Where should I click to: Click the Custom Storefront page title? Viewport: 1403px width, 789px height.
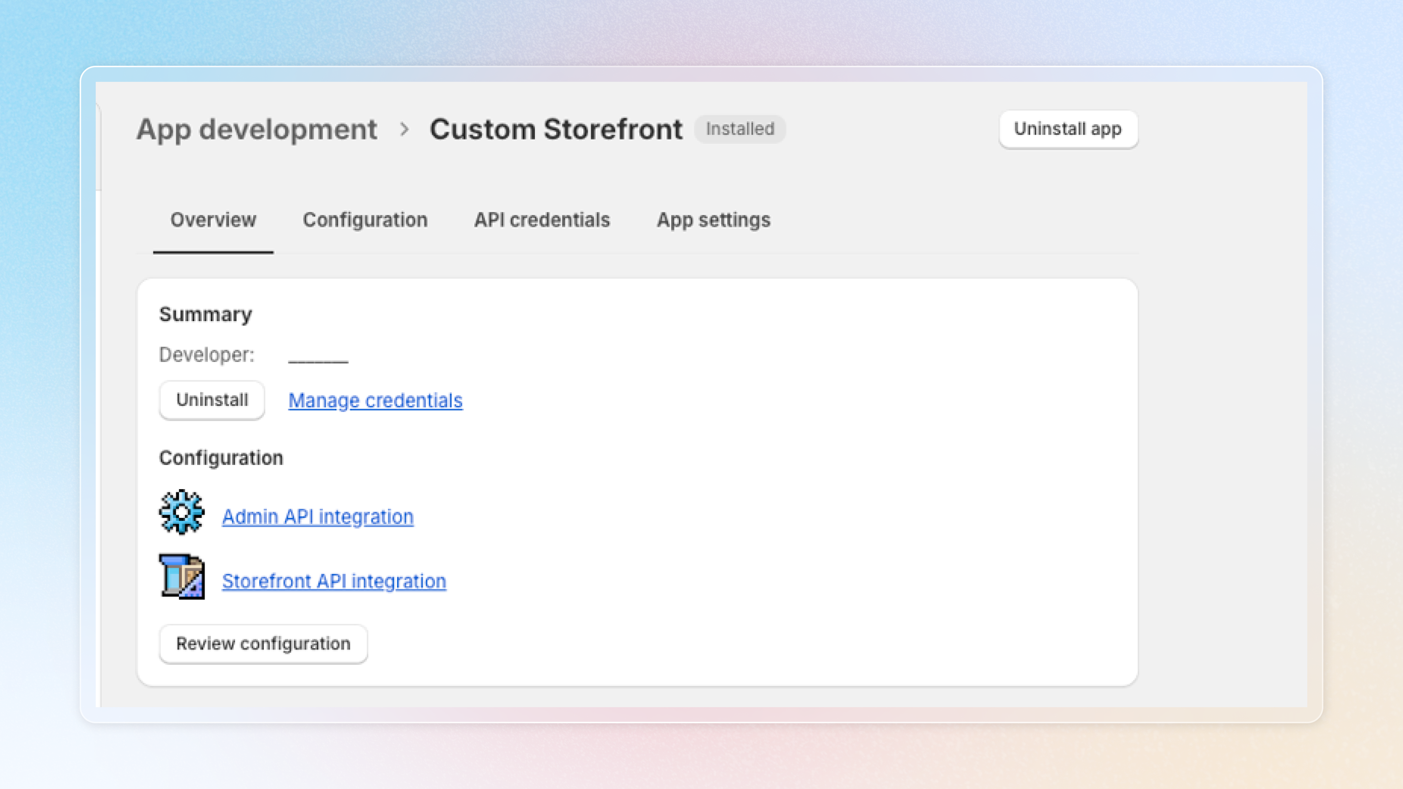[555, 130]
